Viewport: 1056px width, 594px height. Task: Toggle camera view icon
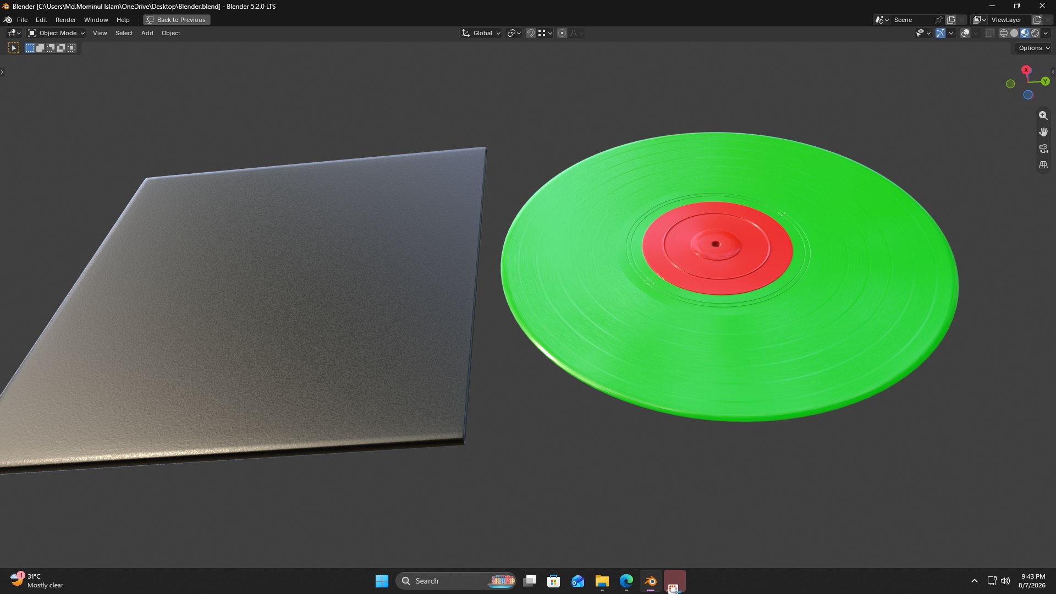point(1043,148)
